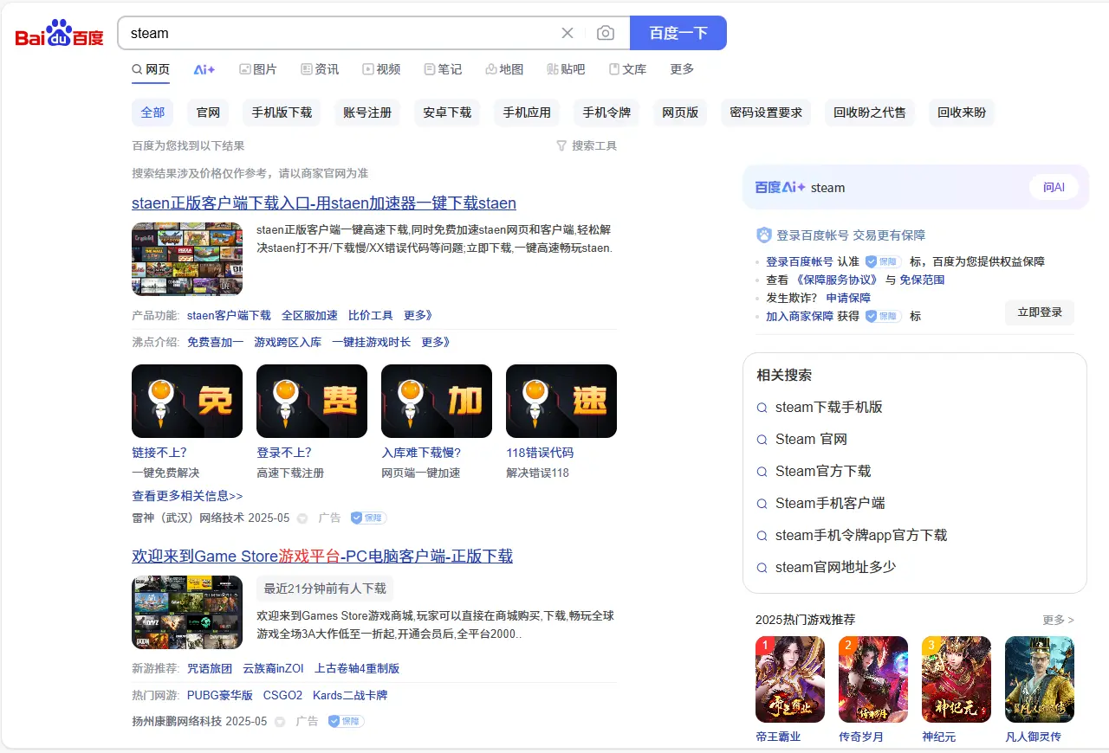
Task: Click the Baidu logo
Action: point(59,33)
